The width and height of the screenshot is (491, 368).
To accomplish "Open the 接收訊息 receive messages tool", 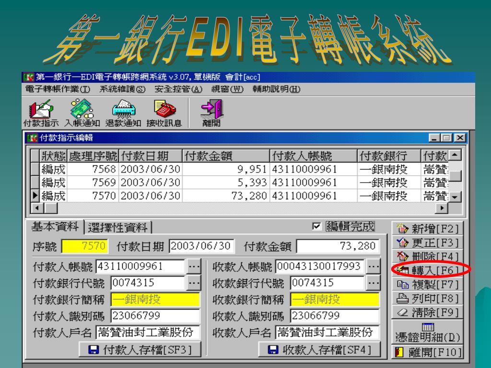I will (164, 113).
